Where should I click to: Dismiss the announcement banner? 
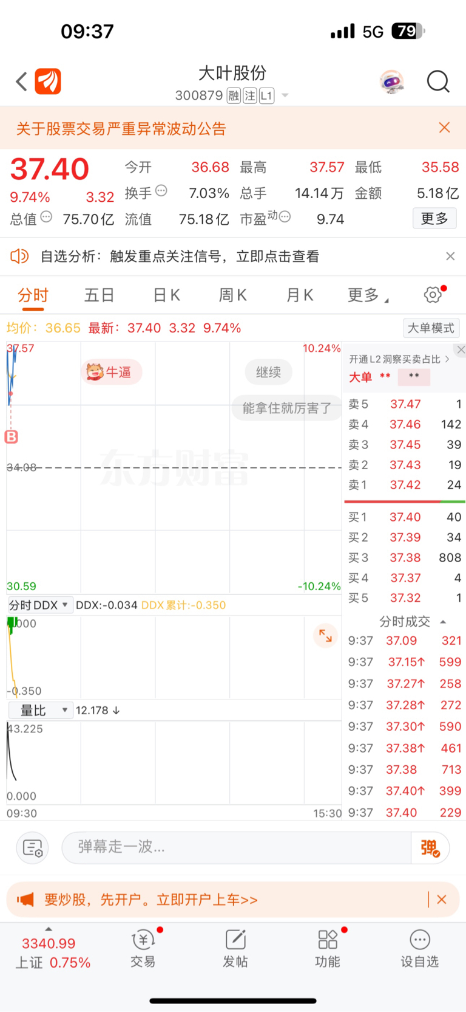pyautogui.click(x=444, y=128)
